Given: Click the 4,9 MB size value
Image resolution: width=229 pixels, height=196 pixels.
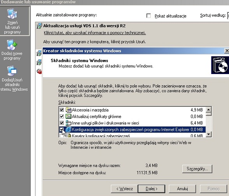Looking at the screenshot, I should [197, 110].
